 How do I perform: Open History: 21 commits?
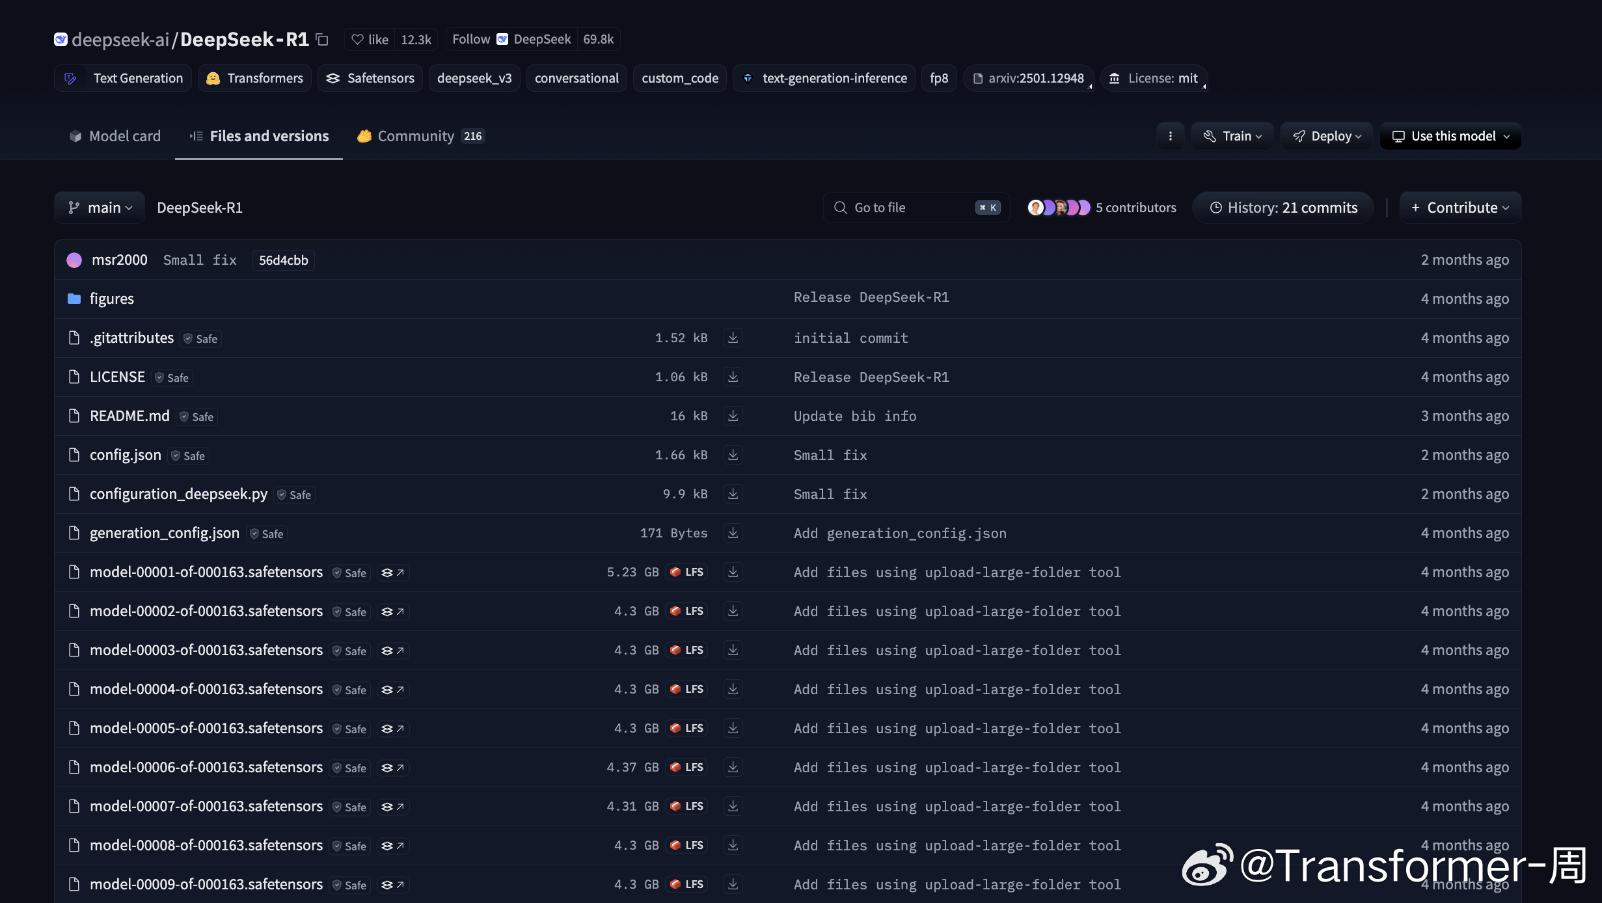click(x=1283, y=208)
